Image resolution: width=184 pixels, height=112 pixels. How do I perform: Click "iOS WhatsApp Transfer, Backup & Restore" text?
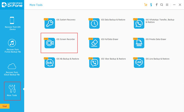[160, 21]
